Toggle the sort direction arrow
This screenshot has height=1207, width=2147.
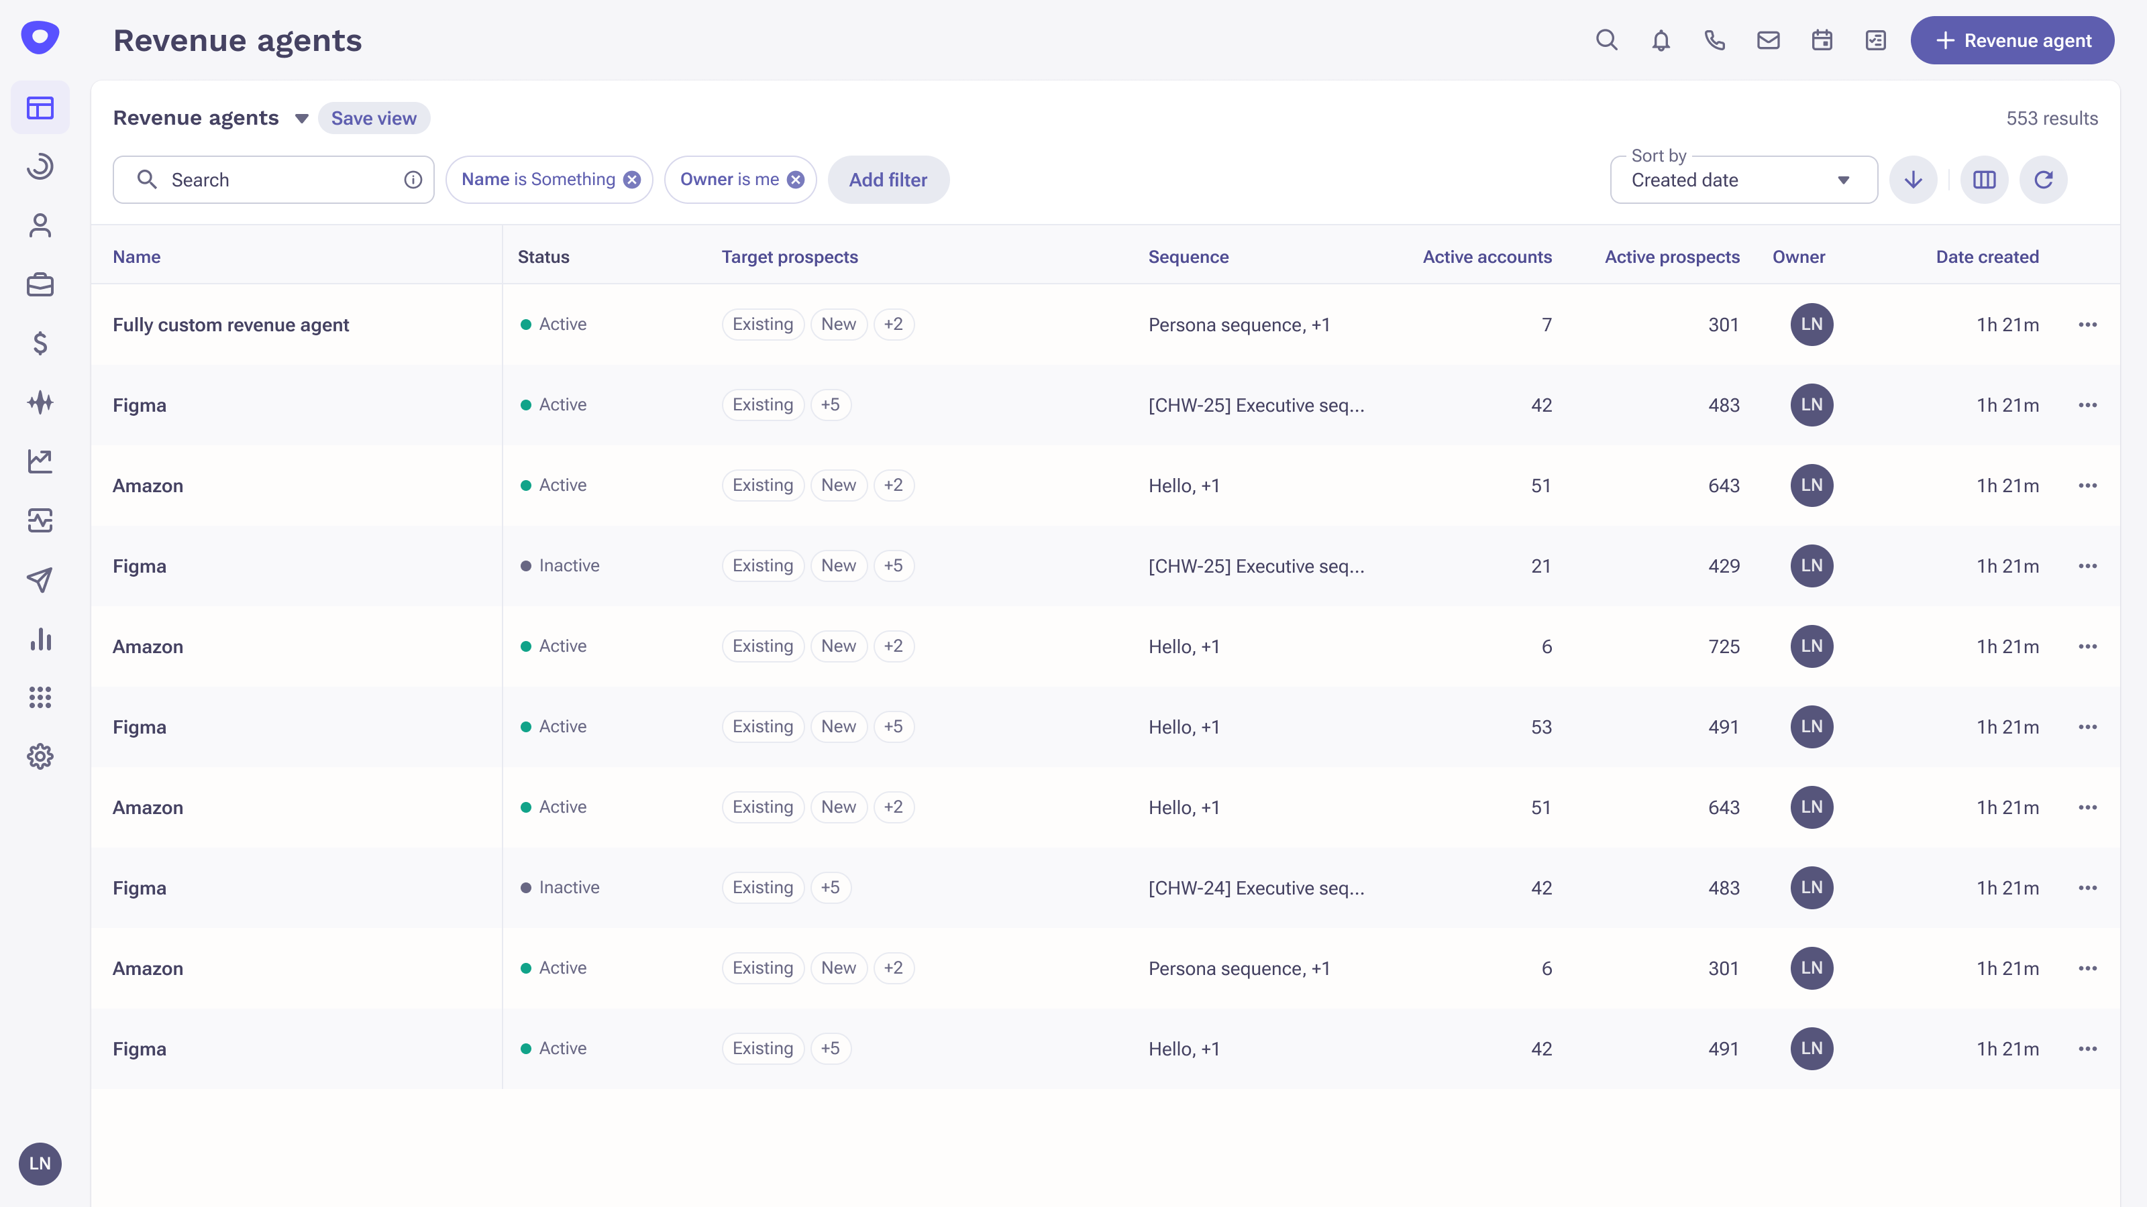coord(1913,179)
